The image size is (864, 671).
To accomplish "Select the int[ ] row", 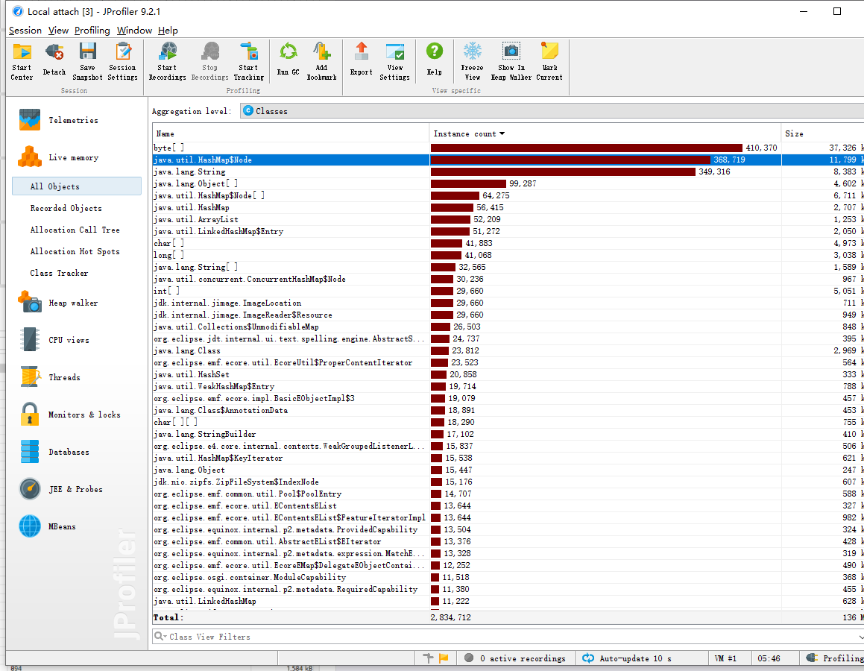I will pyautogui.click(x=508, y=291).
